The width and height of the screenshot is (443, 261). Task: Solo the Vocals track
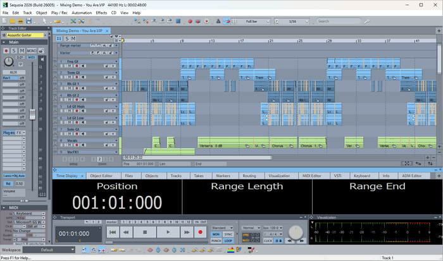coord(63,145)
